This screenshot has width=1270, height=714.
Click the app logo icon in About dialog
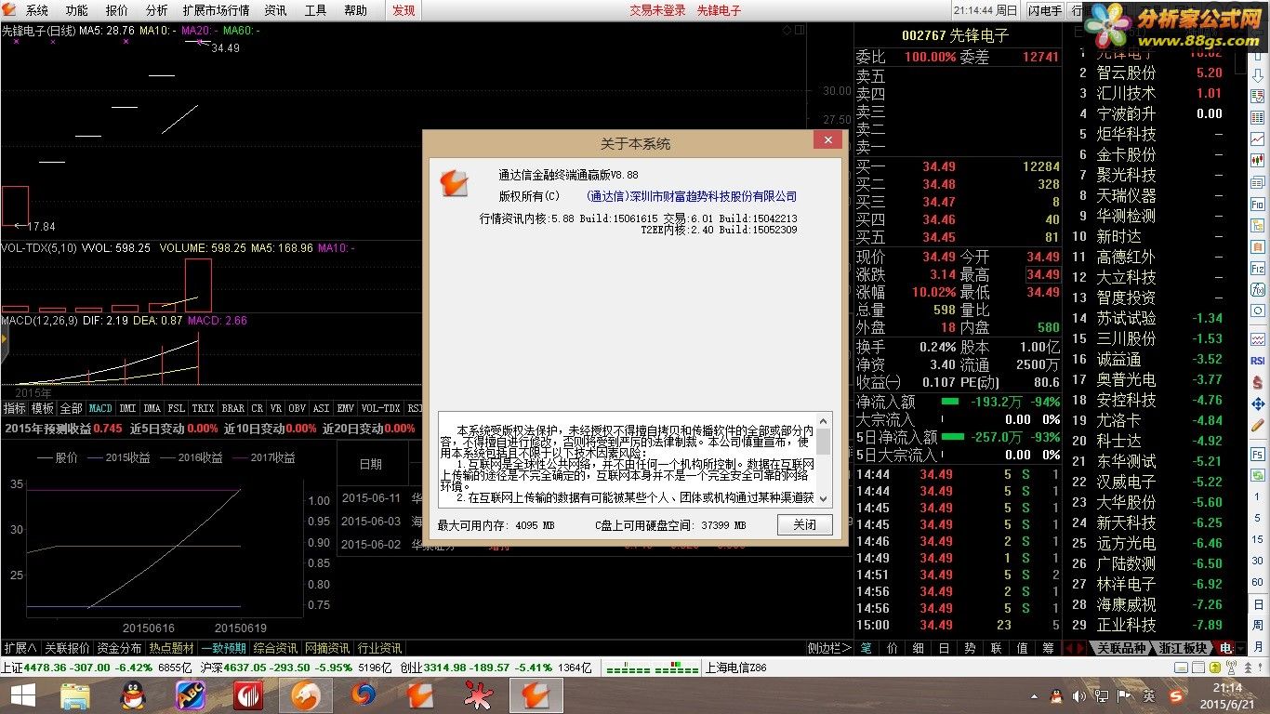(x=454, y=183)
